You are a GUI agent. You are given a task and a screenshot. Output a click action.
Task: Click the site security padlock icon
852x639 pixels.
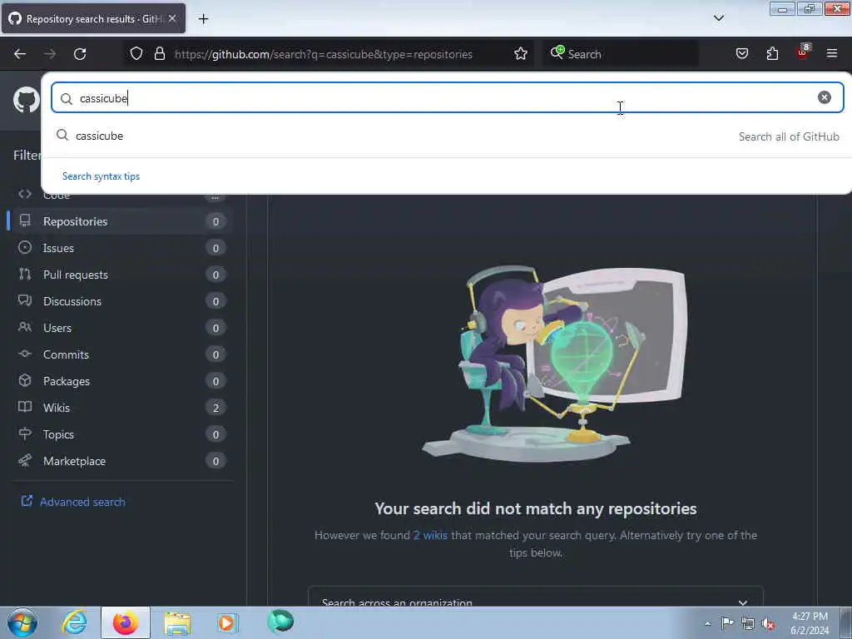159,54
